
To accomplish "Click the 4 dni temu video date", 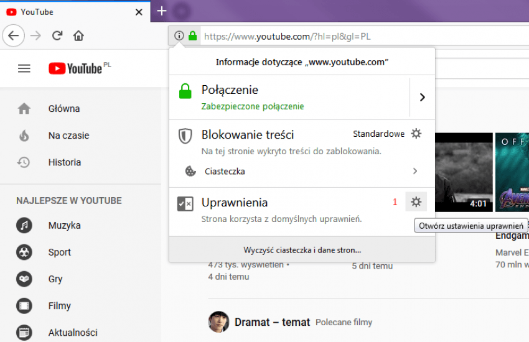I will (228, 277).
